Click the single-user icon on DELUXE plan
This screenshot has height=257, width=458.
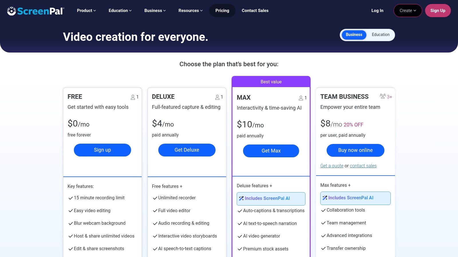217,97
